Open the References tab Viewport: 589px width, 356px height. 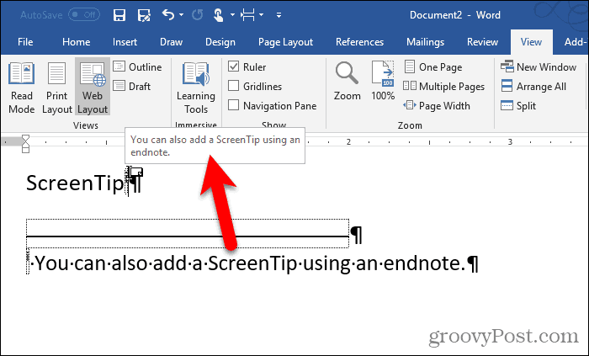[x=359, y=42]
